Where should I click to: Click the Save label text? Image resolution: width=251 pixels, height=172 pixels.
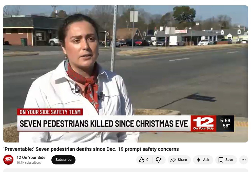pos(229,160)
